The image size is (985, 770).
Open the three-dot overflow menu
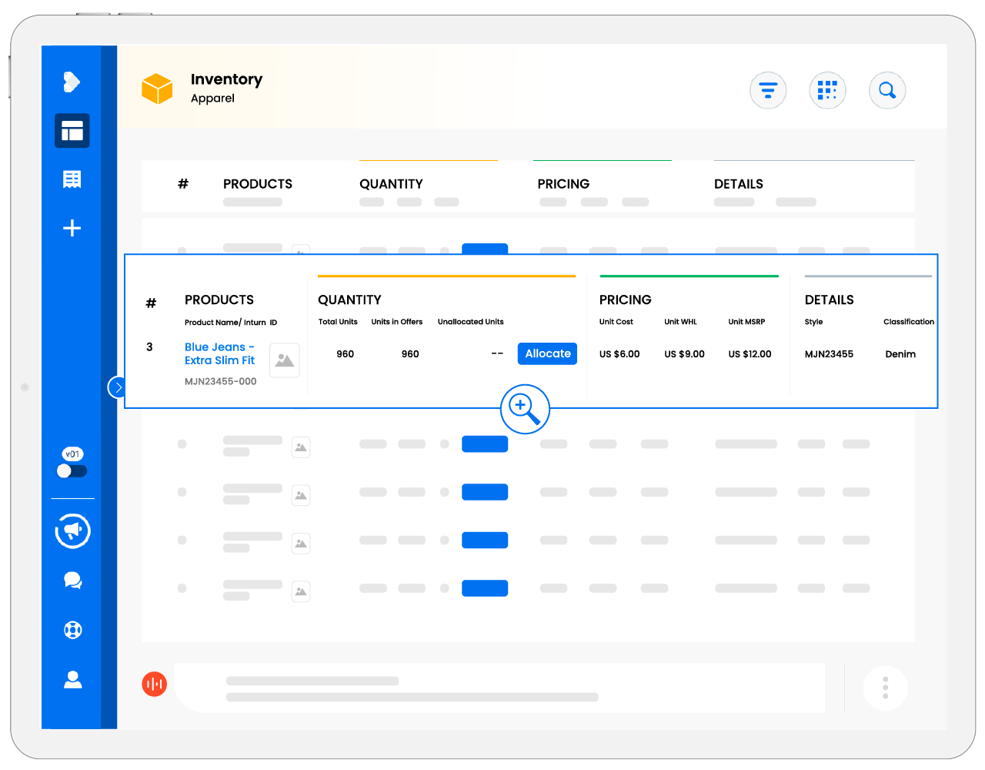point(885,688)
